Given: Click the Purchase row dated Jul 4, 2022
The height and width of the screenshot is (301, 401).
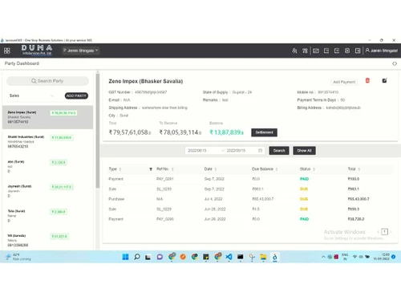Looking at the screenshot, I should pyautogui.click(x=250, y=199).
